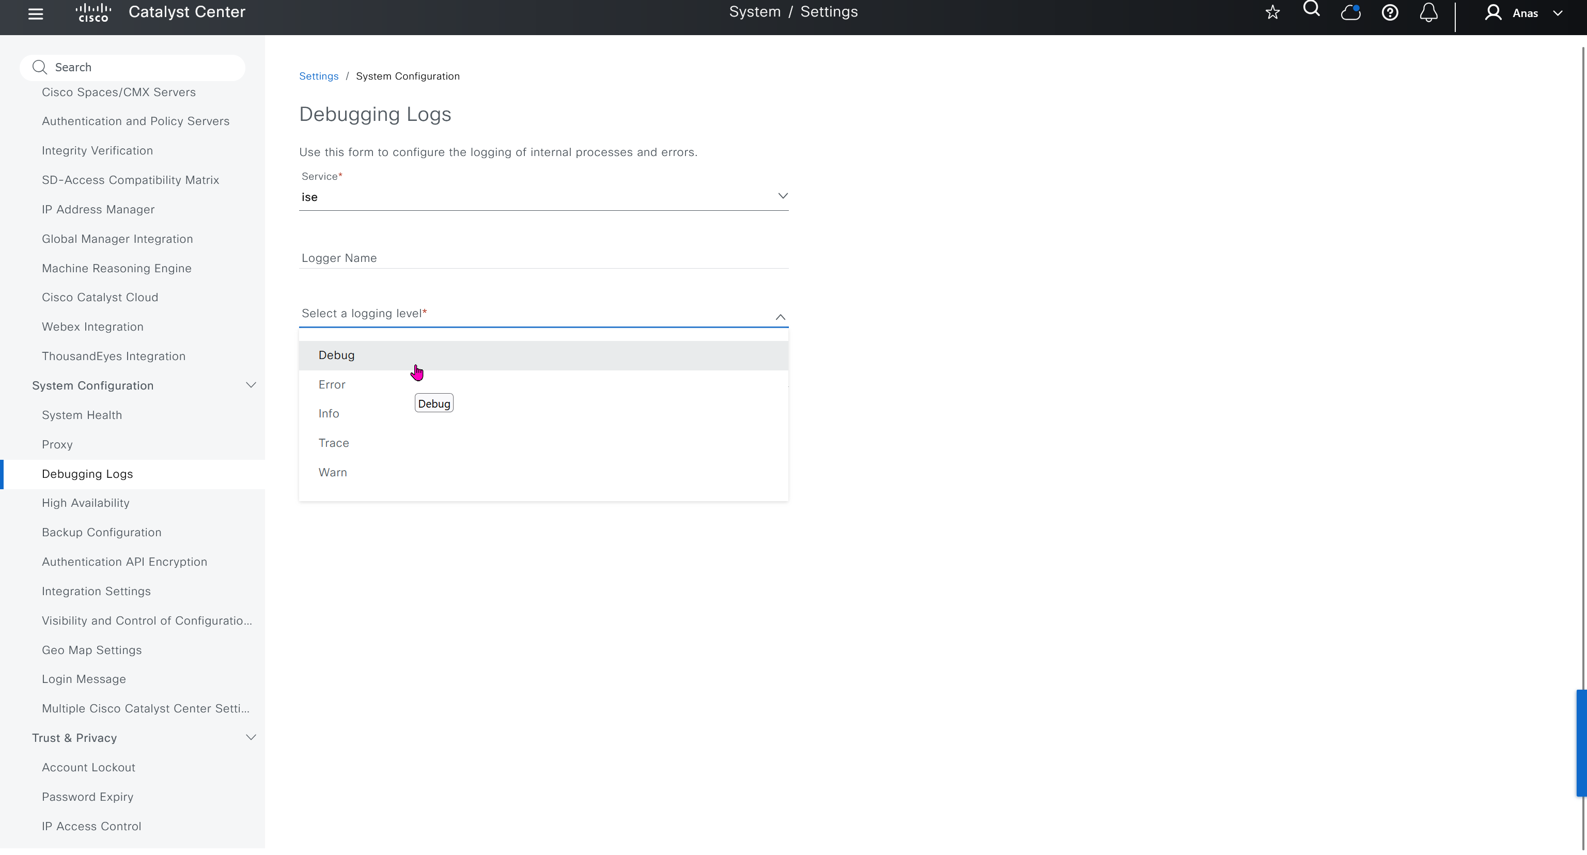Click the Logger Name input field
This screenshot has width=1587, height=855.
[543, 258]
